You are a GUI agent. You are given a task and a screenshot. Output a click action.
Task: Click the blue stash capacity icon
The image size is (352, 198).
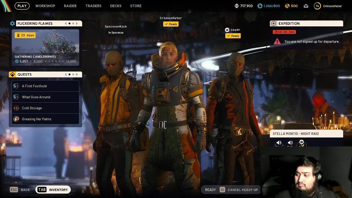pos(260,6)
